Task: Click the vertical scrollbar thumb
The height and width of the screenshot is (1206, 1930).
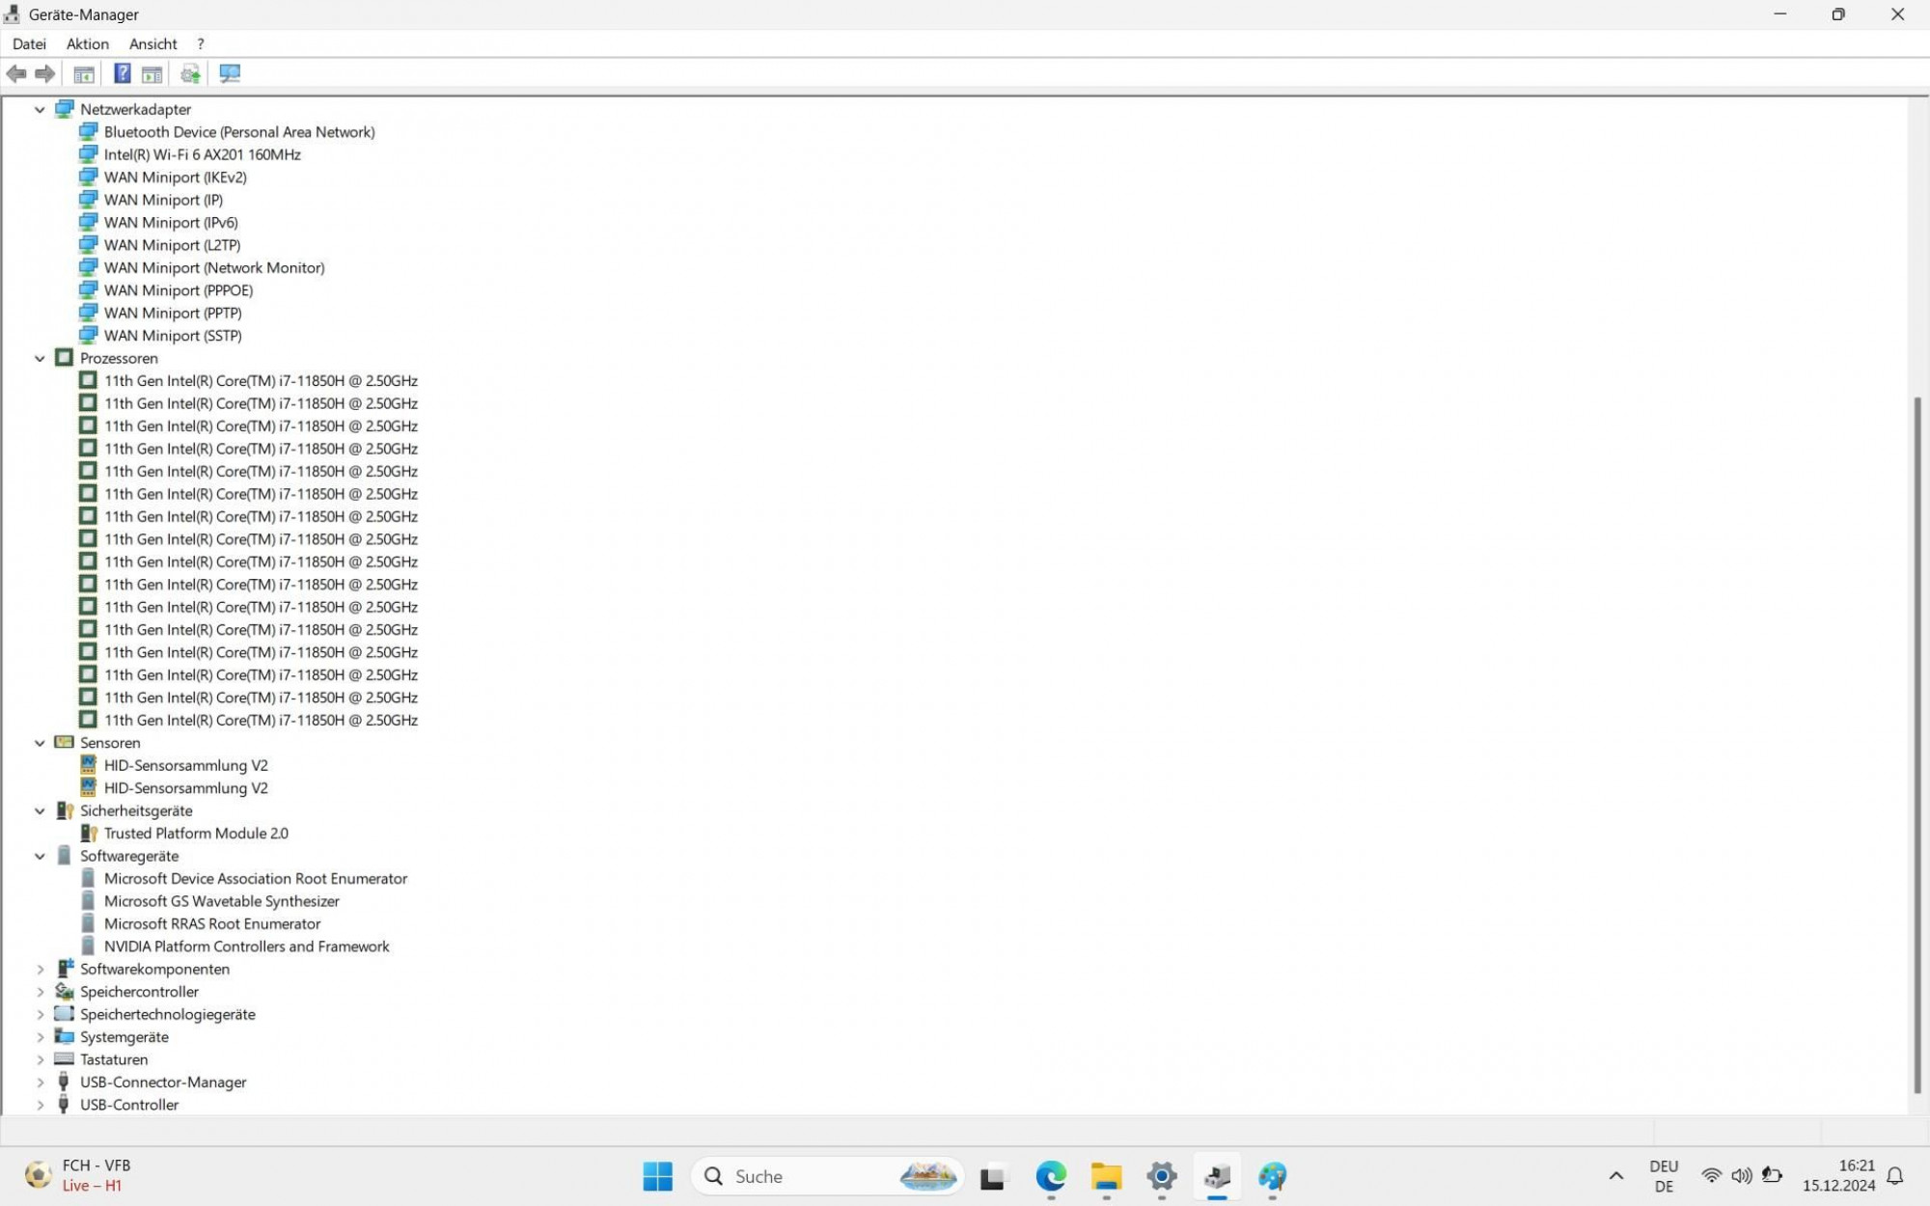Action: point(1917,745)
